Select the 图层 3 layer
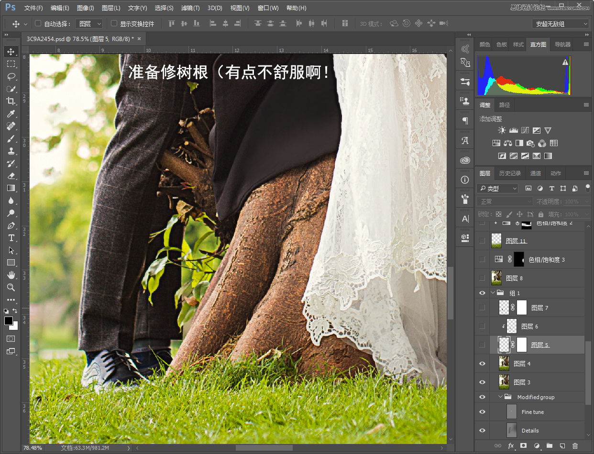 pyautogui.click(x=522, y=382)
